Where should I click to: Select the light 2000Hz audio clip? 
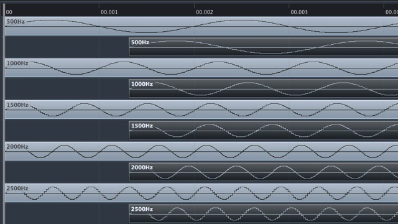coord(201,151)
